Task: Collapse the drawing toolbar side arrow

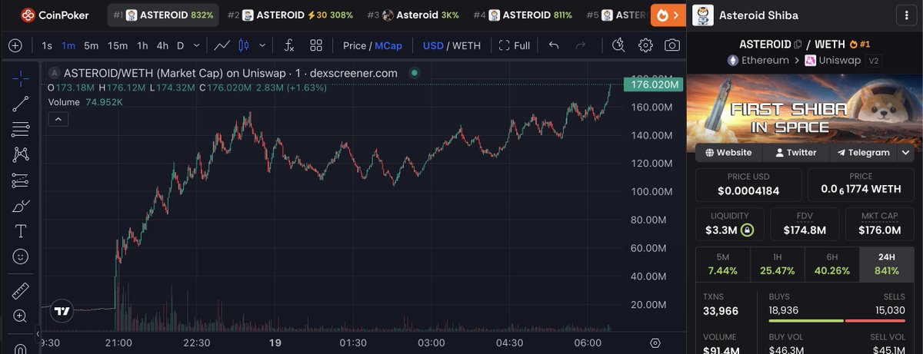Action: (38, 334)
